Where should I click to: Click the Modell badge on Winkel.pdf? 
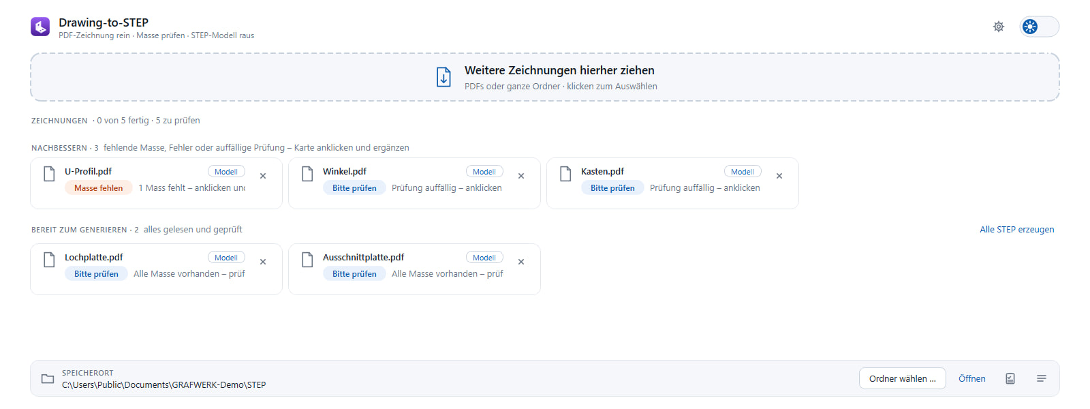coord(484,172)
